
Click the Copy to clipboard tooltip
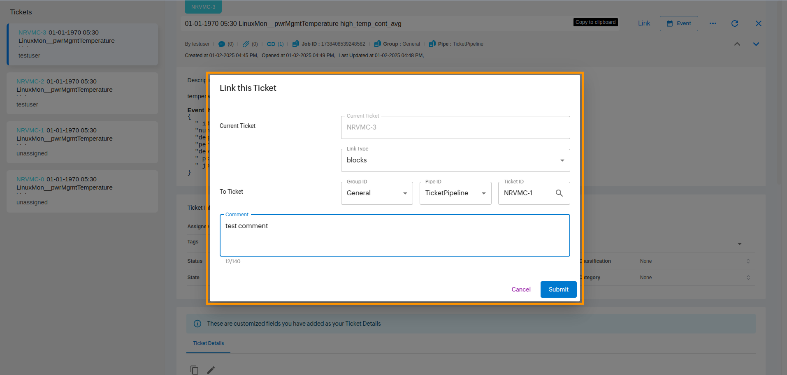pyautogui.click(x=595, y=22)
